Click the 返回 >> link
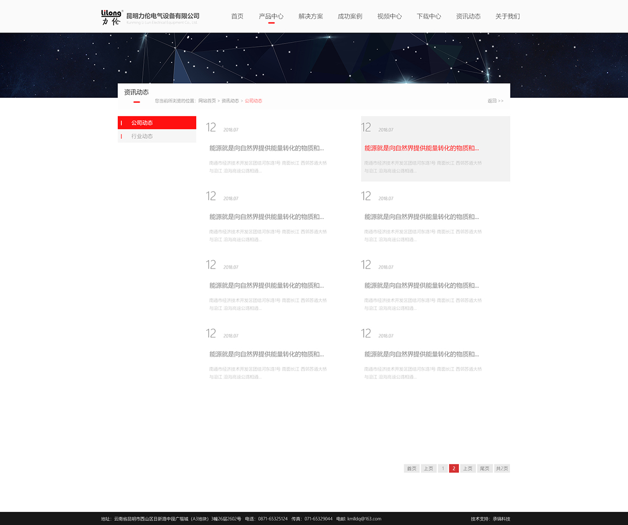The height and width of the screenshot is (525, 628). pos(495,101)
